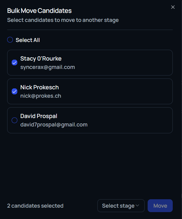Click the 'Select candidates to move' subtitle
Screen dimensions: 182x219
point(63,20)
